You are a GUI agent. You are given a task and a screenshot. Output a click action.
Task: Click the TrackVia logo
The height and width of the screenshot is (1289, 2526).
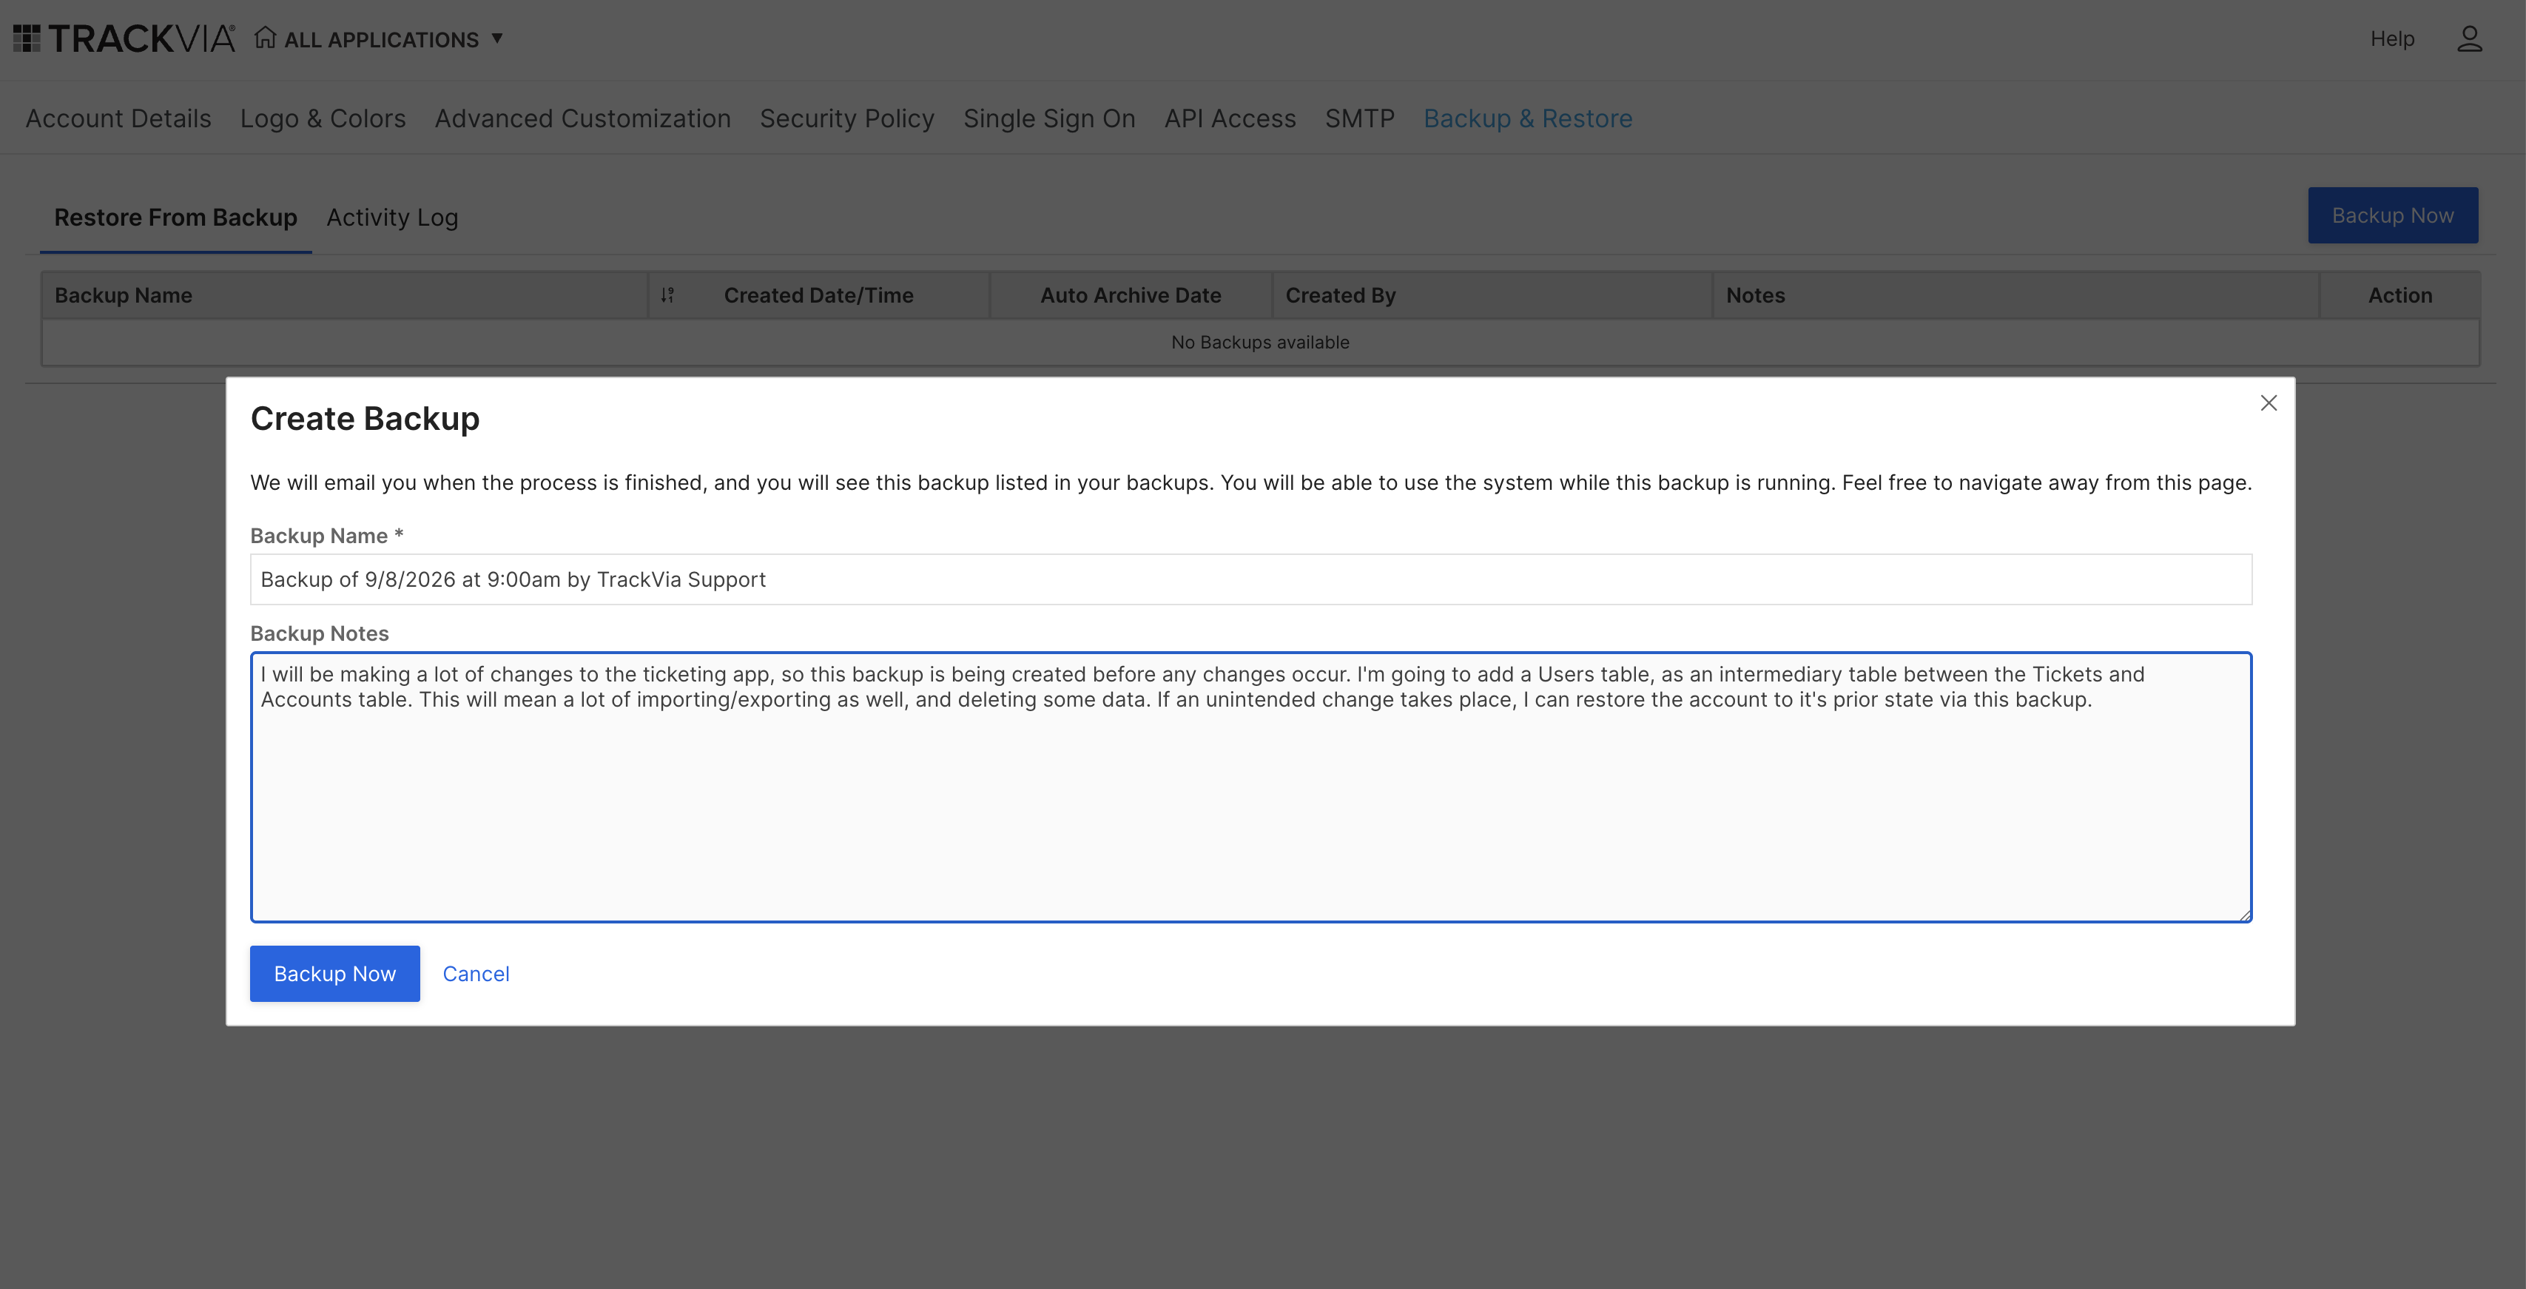[124, 38]
